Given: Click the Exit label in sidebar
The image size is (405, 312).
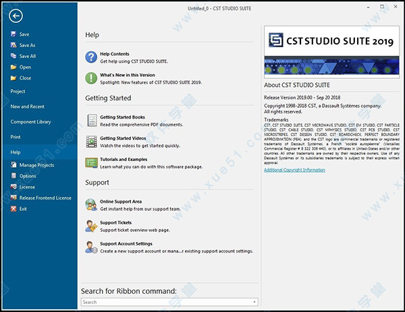Looking at the screenshot, I should pyautogui.click(x=23, y=209).
